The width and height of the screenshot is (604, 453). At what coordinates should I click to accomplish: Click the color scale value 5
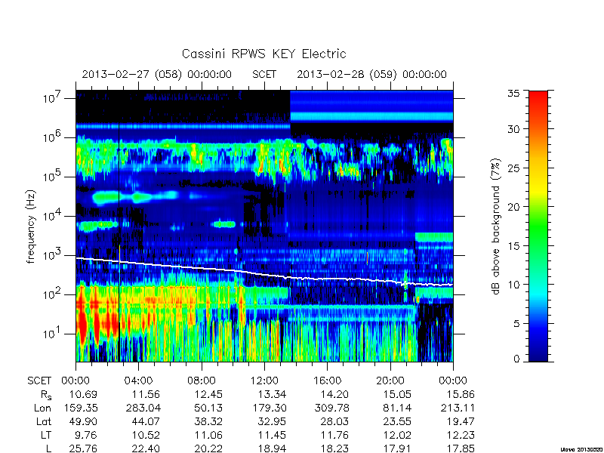point(516,324)
